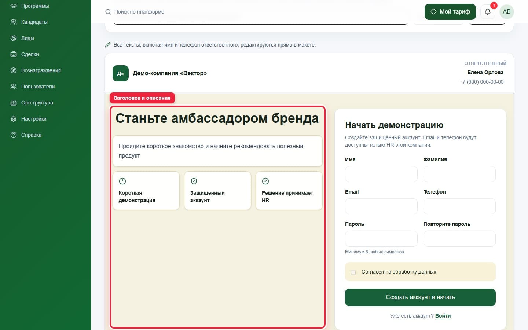Click the search magnifier icon

108,12
